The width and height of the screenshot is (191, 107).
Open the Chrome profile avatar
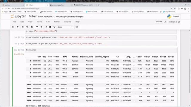(185, 9)
